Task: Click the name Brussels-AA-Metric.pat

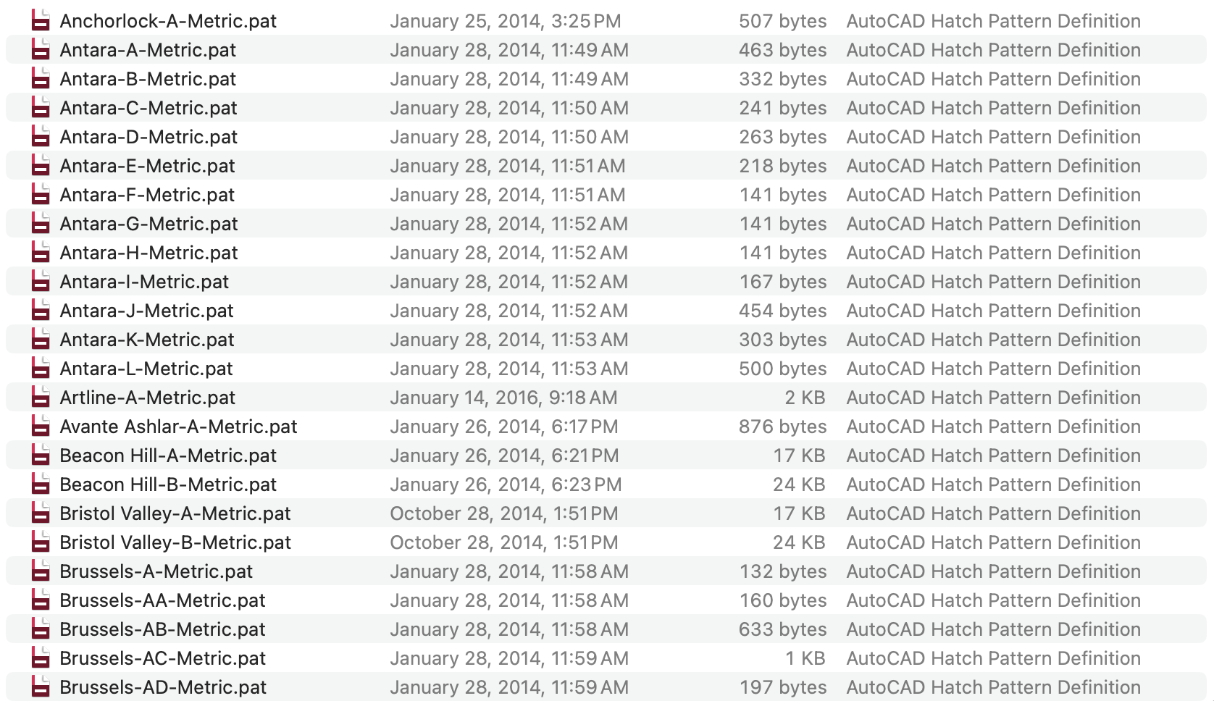Action: coord(162,600)
